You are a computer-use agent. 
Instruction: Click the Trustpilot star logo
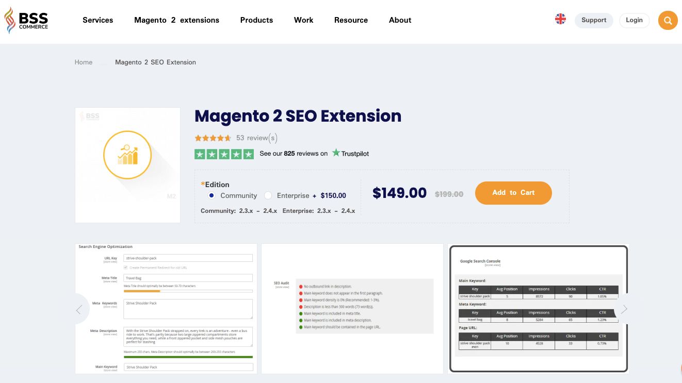(336, 153)
